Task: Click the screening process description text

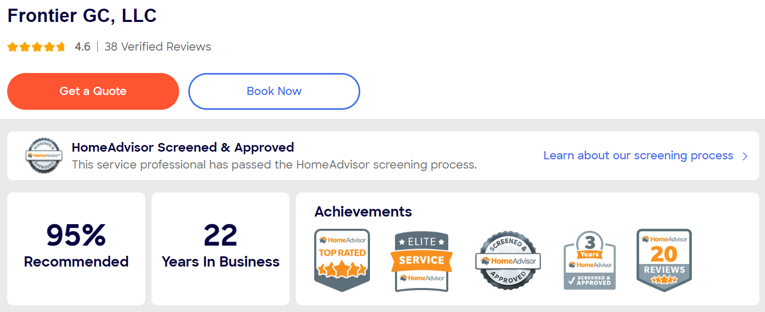Action: [274, 165]
